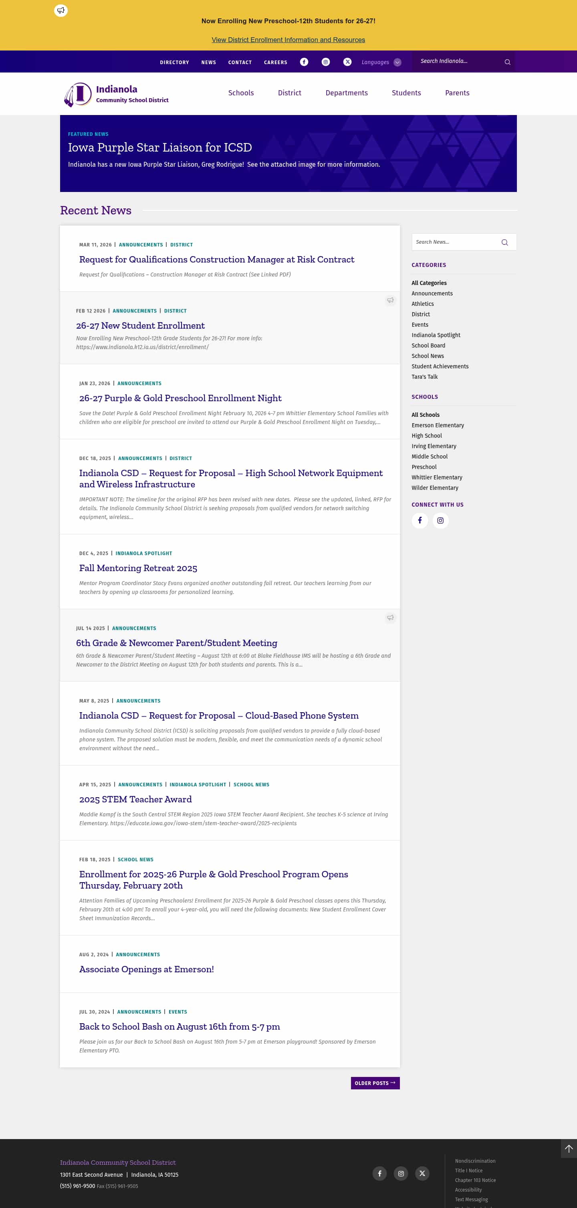Open X (Twitter) icon in top purple bar
577x1208 pixels.
pyautogui.click(x=347, y=62)
